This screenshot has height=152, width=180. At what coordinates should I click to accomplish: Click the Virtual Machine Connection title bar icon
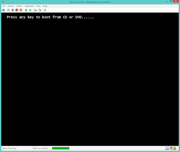point(3,2)
